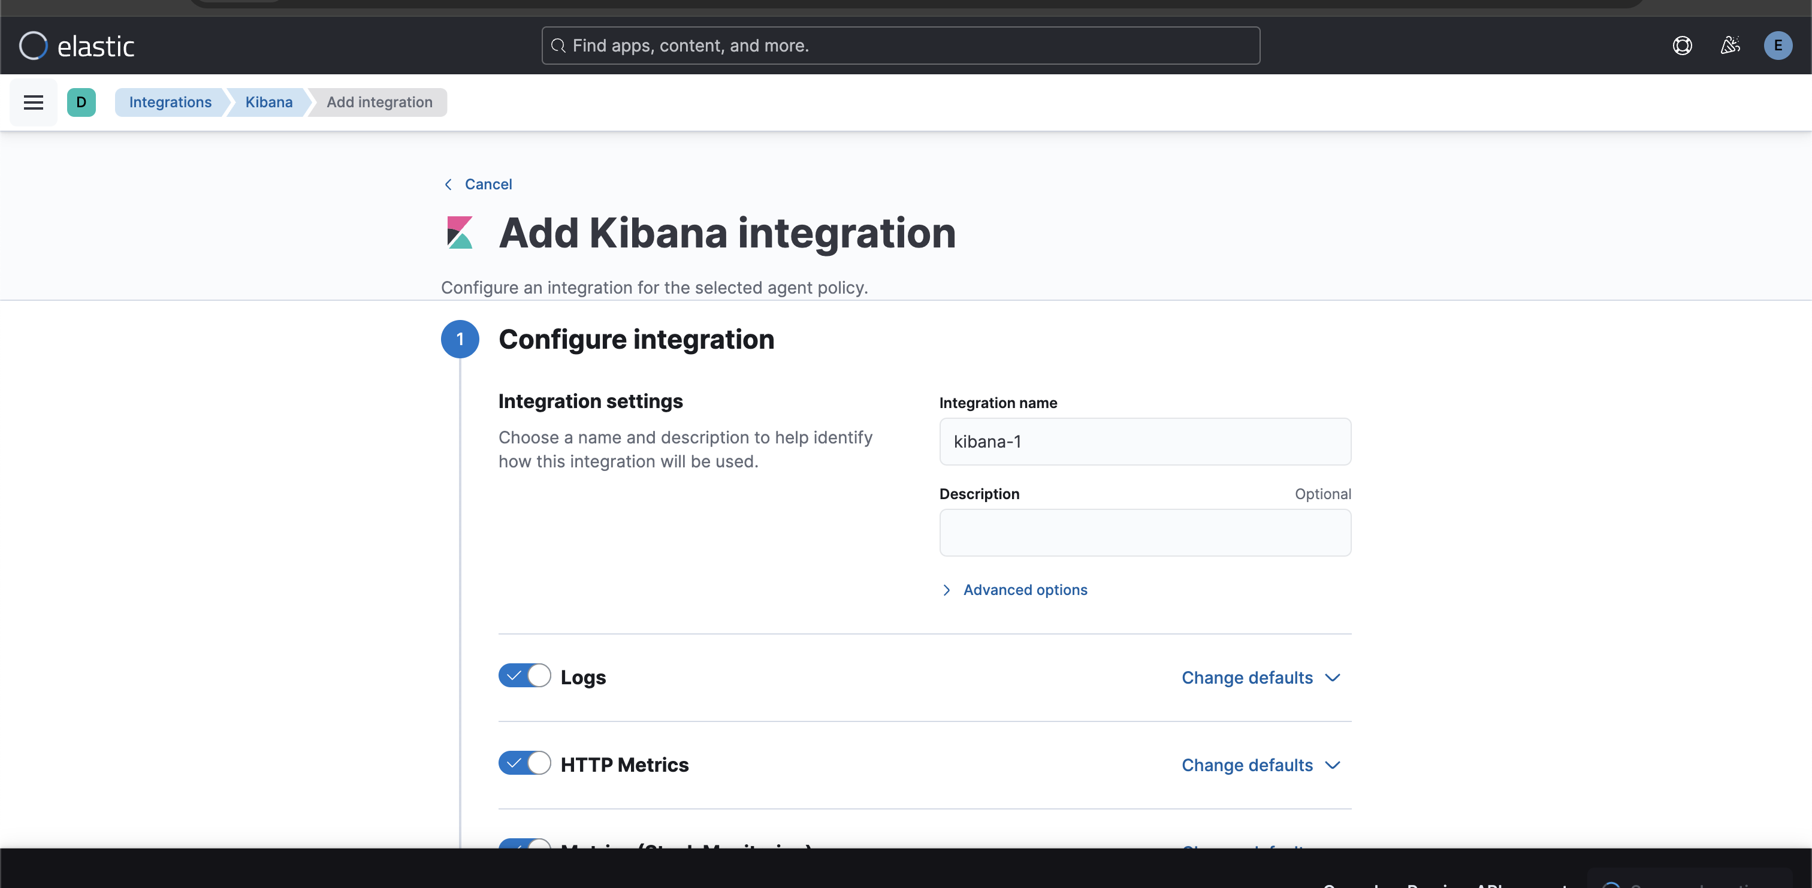Screen dimensions: 1812x888
Task: Toggle the Logs switch
Action: [524, 676]
